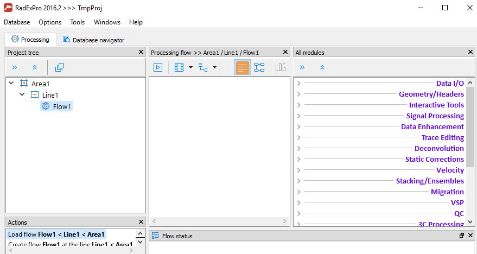
Task: Click All modules scrollbar down arrow
Action: coord(470,222)
